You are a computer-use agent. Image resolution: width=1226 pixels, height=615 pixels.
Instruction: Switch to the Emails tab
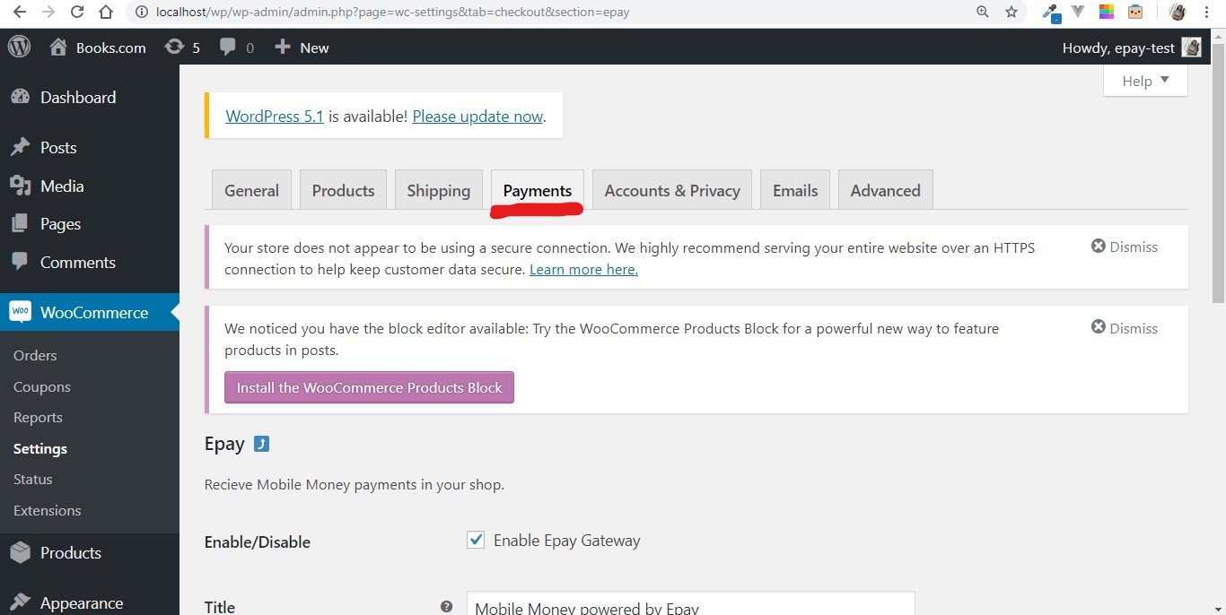pyautogui.click(x=795, y=190)
